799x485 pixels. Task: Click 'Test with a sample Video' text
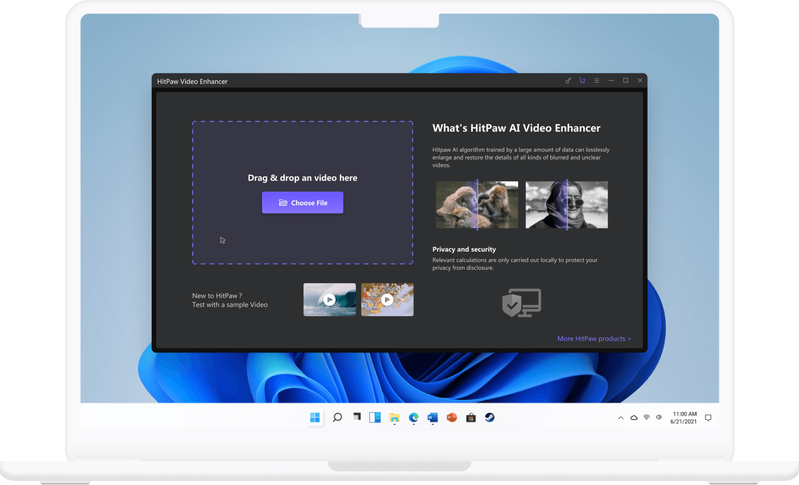[x=230, y=305]
